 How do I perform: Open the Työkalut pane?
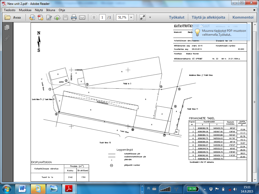click(x=177, y=17)
